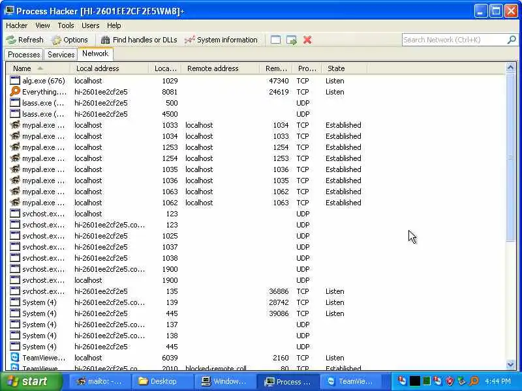Click the red X toolbar icon
The image size is (522, 391).
[x=307, y=40]
